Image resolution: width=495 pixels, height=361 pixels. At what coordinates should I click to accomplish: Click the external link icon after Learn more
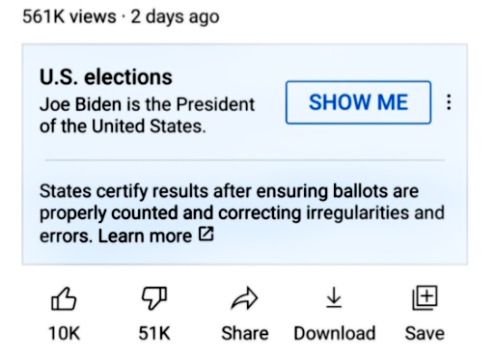206,234
